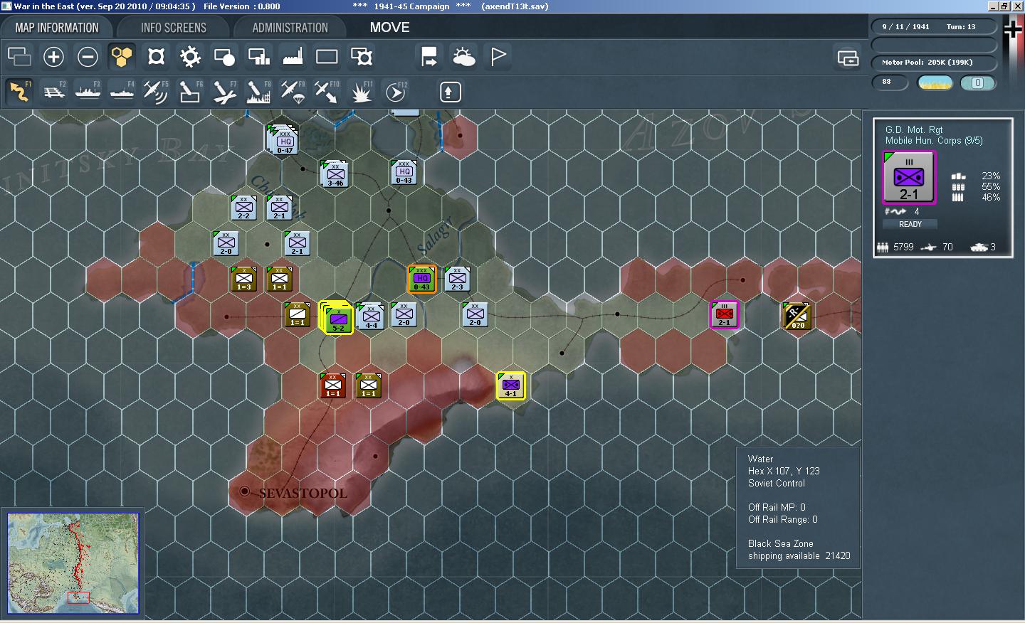This screenshot has height=623, width=1025.
Task: Click the F12 end turn arrow icon
Action: (x=395, y=92)
